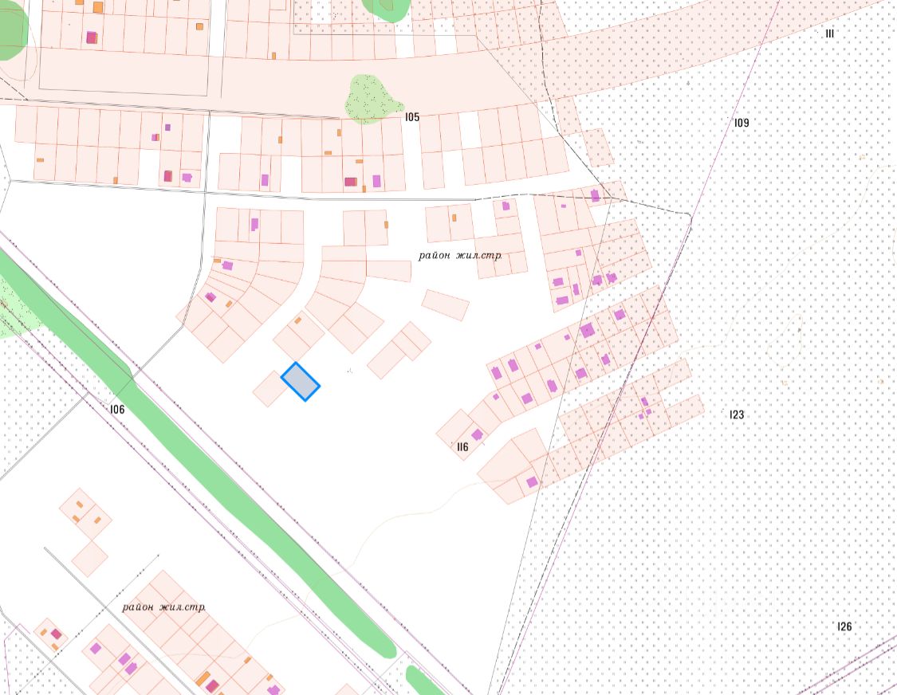
Task: Select the empty diamond parcel below the three-orange-building cluster
Action: (90, 559)
